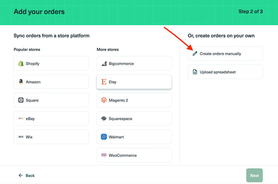Click the Bigcommerce logo icon
The image size is (278, 184).
coord(104,63)
